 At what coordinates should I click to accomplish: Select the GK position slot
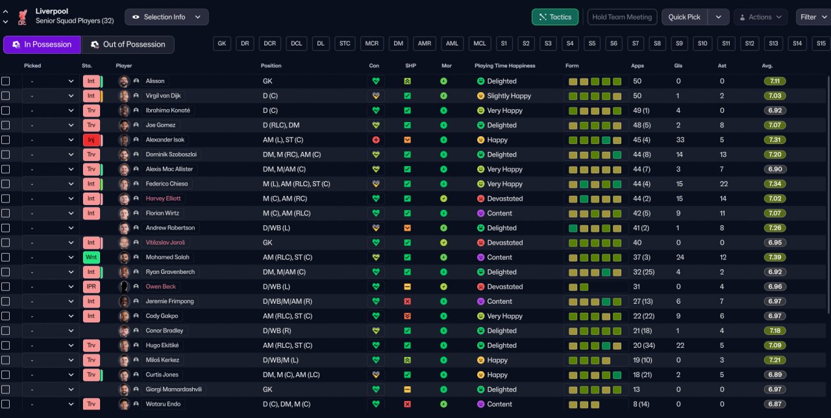click(x=222, y=43)
